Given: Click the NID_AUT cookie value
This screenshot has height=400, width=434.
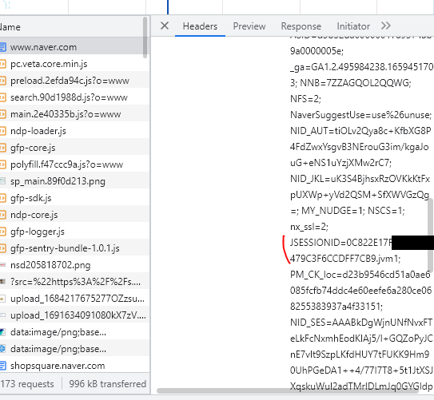Looking at the screenshot, I should (360, 147).
